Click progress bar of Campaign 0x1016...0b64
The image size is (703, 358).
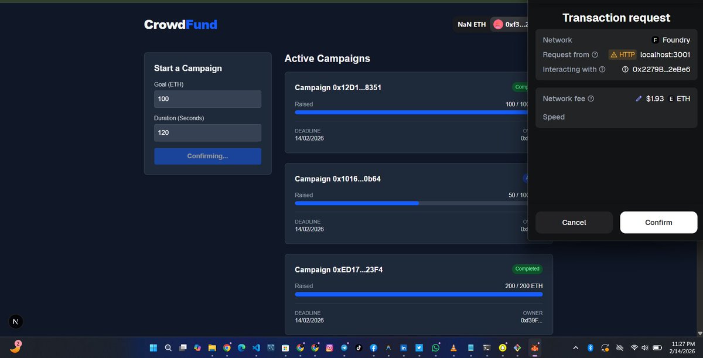pyautogui.click(x=411, y=203)
